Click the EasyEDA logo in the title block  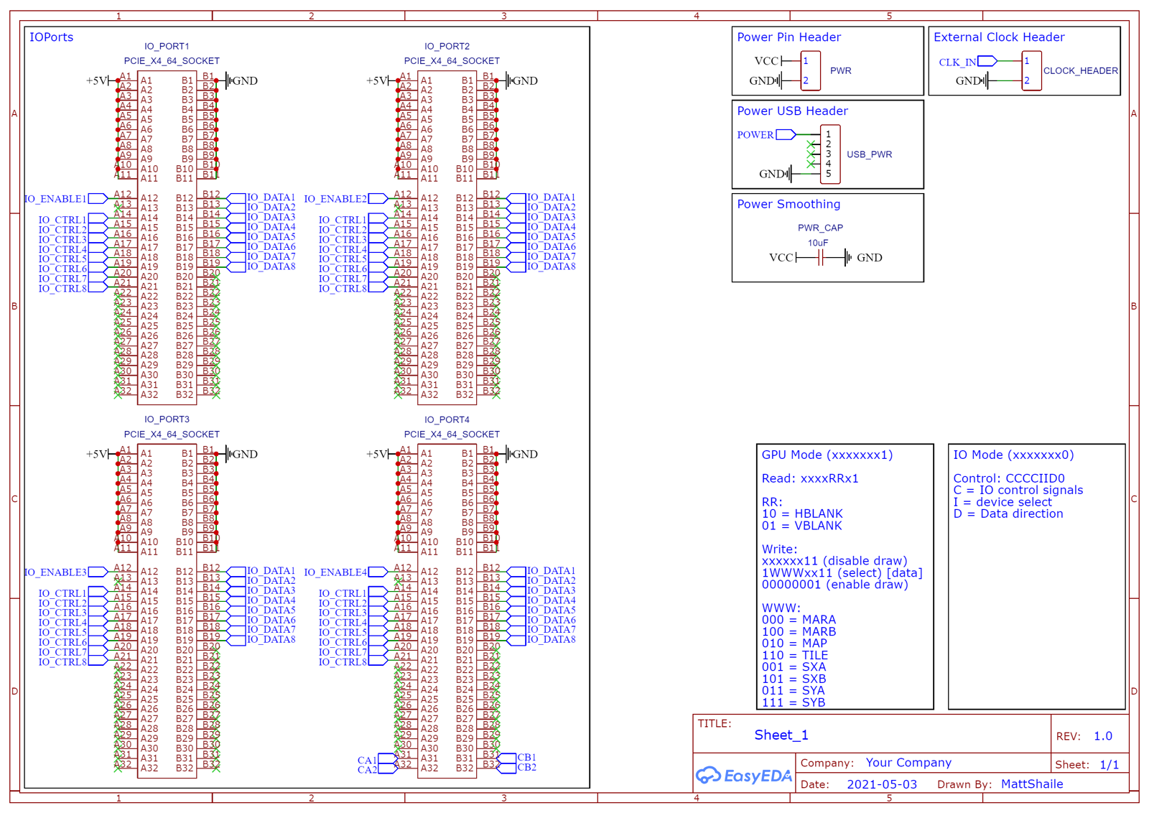(744, 776)
